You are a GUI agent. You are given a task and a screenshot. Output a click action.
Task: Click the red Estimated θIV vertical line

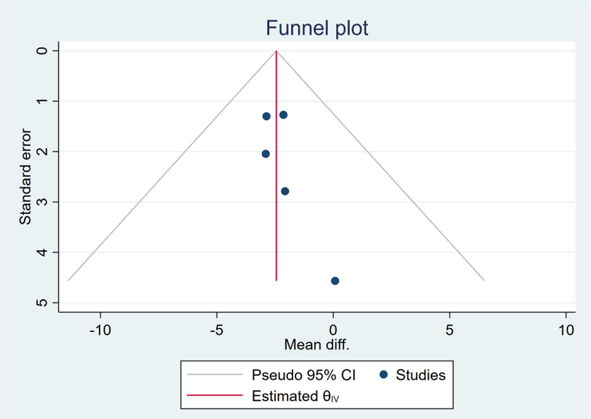tap(276, 226)
